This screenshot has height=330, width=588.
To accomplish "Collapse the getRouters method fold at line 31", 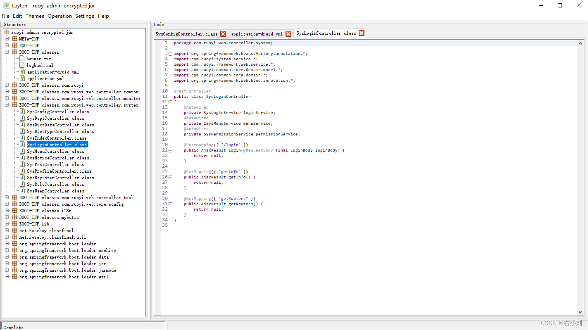I will [x=170, y=204].
